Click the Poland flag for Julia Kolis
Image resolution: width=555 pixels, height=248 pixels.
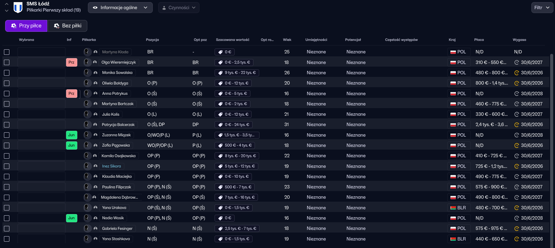453,114
